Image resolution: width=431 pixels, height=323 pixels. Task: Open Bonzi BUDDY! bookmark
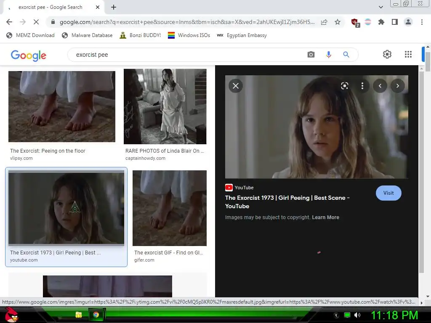(140, 35)
